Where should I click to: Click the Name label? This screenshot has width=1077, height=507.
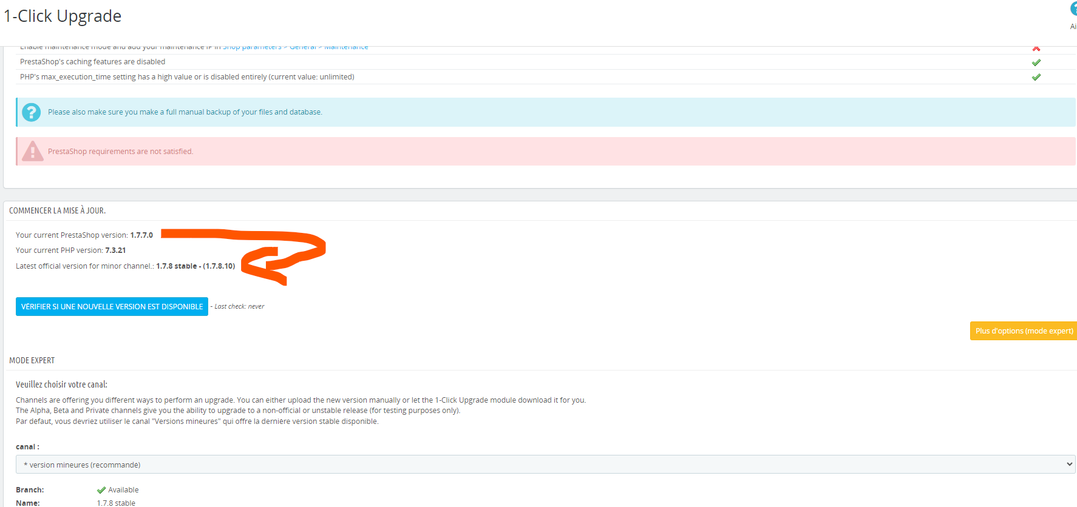click(28, 503)
